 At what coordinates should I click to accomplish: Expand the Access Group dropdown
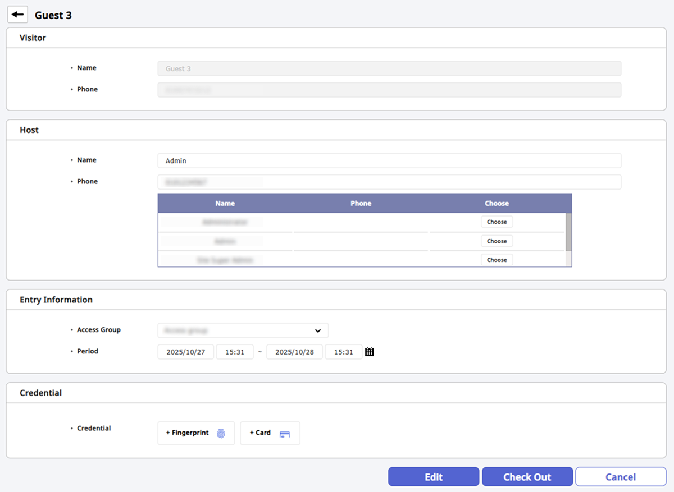click(x=243, y=330)
